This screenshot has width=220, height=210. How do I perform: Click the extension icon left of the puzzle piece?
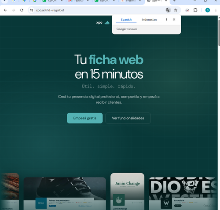pyautogui.click(x=187, y=10)
